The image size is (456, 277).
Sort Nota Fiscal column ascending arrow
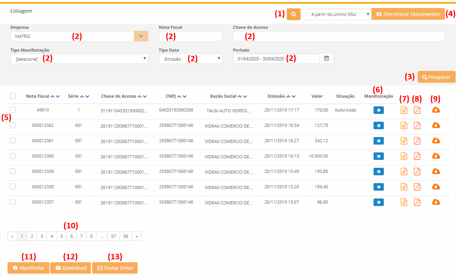click(53, 96)
